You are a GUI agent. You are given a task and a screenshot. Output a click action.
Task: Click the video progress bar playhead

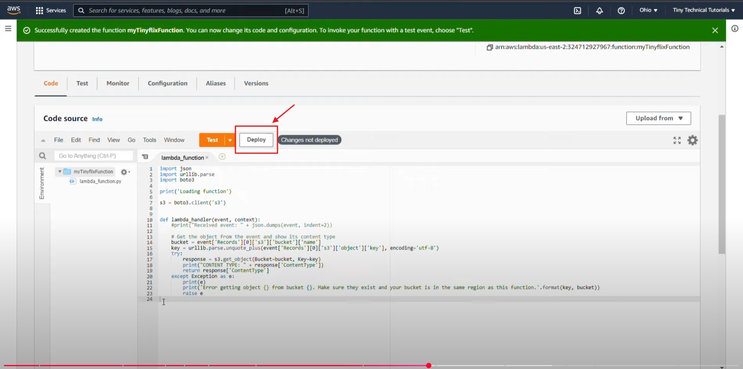[x=428, y=365]
